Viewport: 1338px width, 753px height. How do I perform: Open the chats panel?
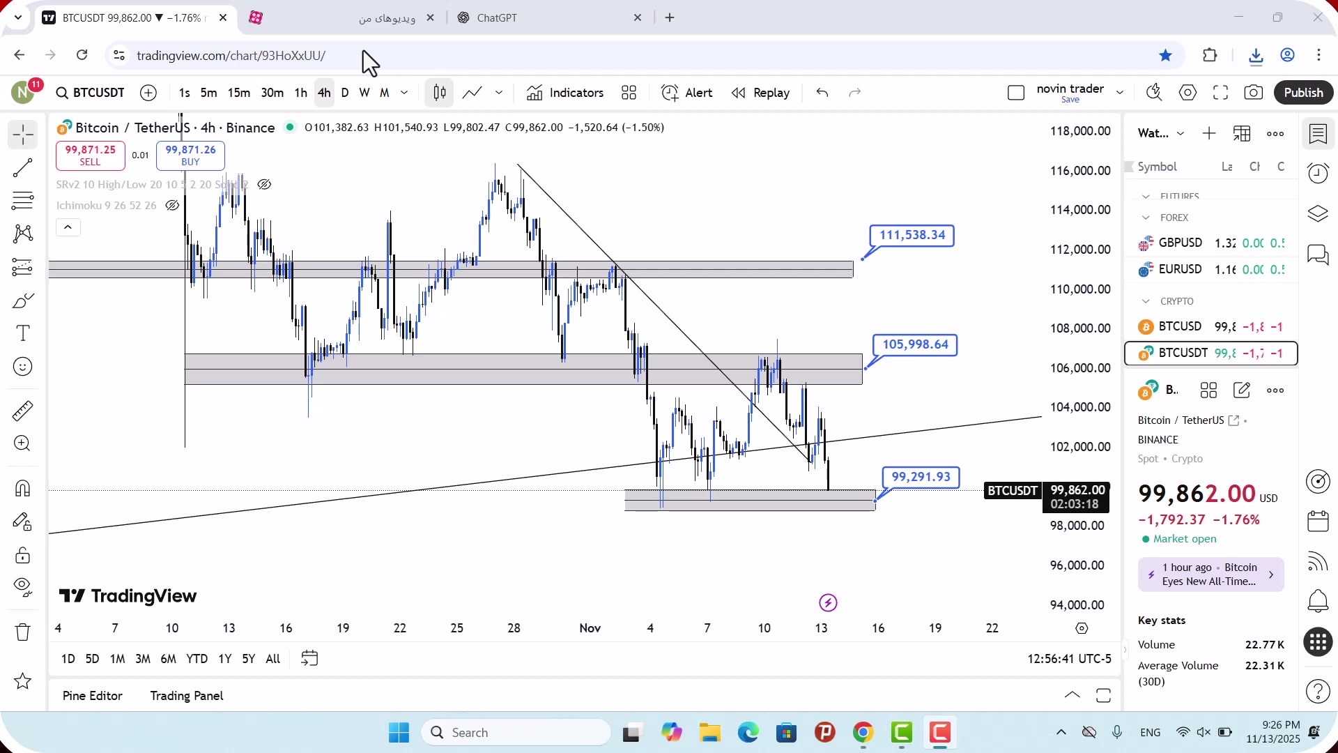[x=1318, y=255]
